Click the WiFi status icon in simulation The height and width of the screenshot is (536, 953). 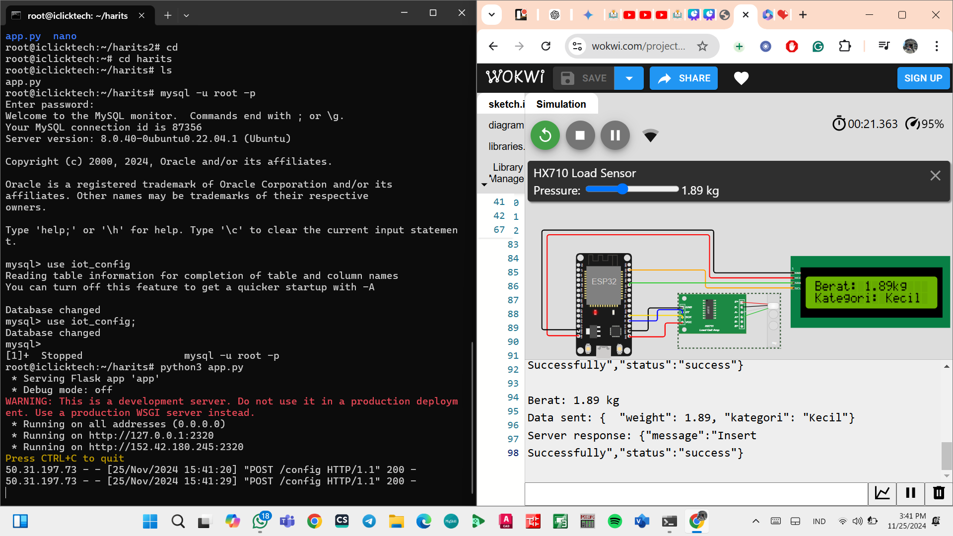(650, 135)
